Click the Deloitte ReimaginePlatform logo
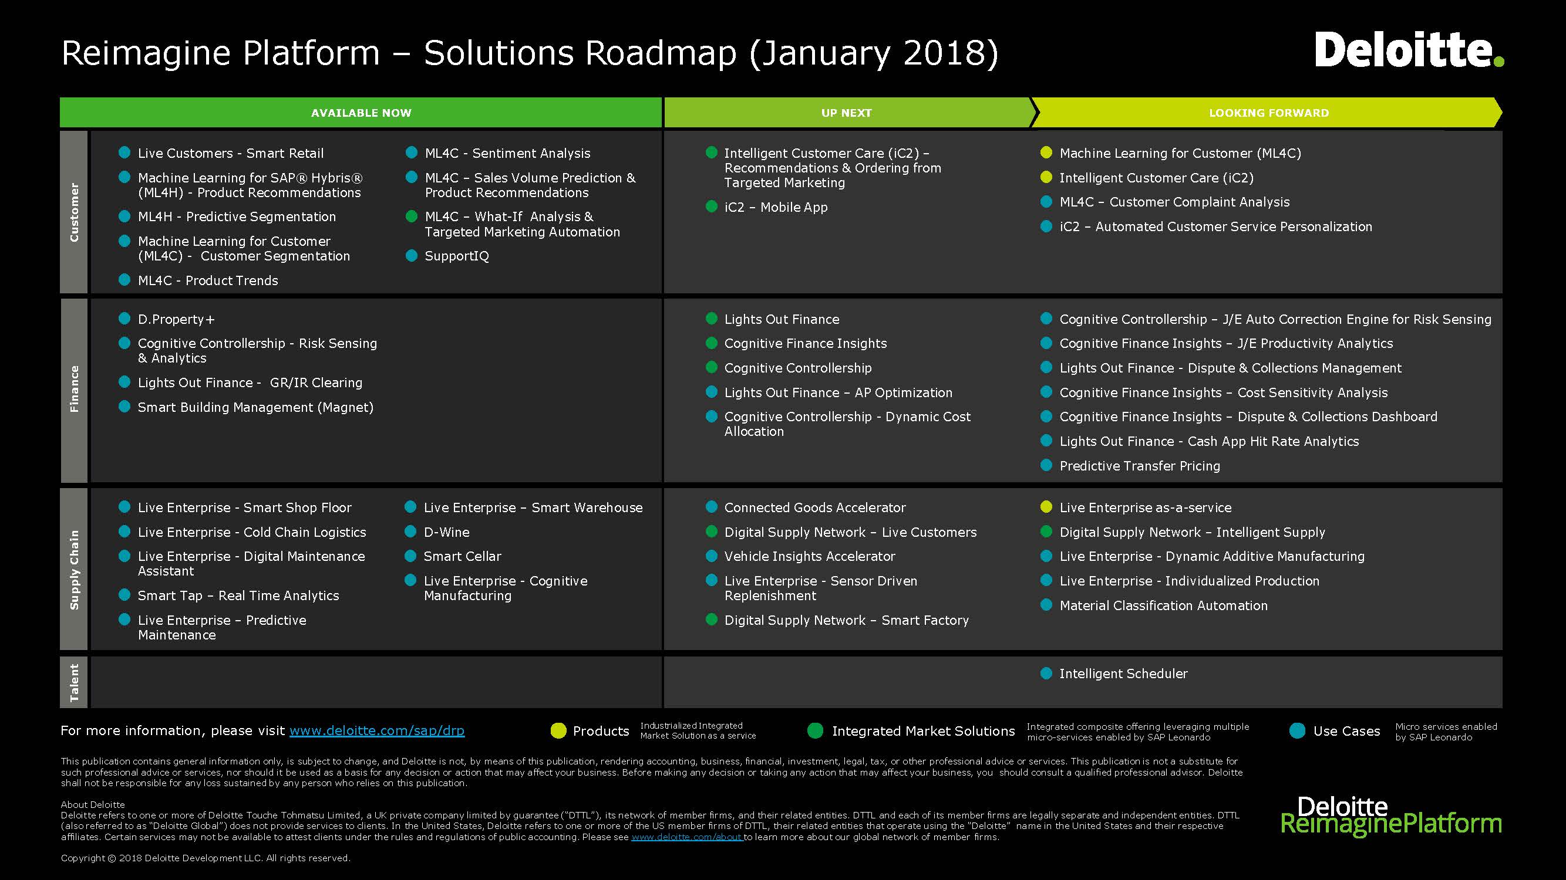Viewport: 1566px width, 880px height. coord(1391,816)
